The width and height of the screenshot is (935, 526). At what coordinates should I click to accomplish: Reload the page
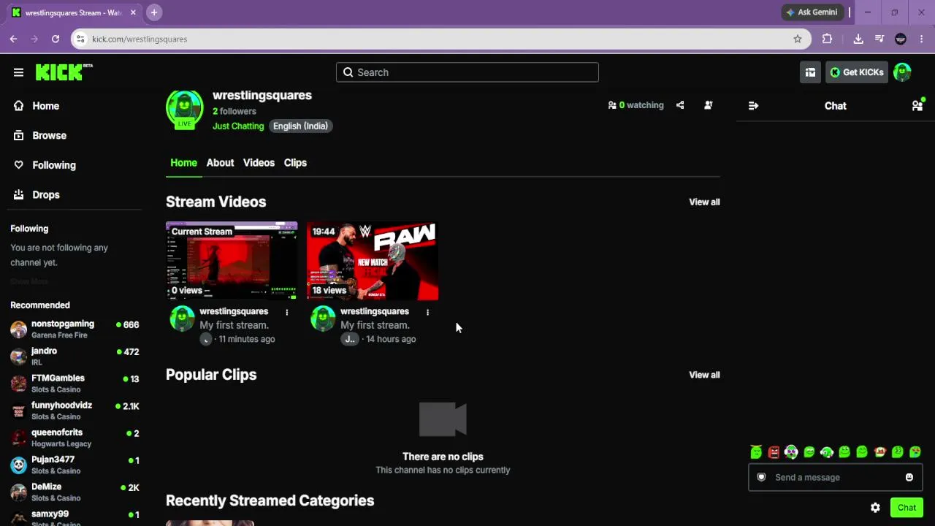[56, 39]
